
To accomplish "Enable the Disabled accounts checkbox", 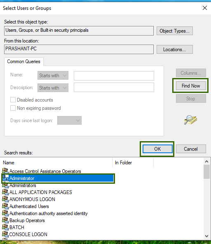I will (x=13, y=100).
